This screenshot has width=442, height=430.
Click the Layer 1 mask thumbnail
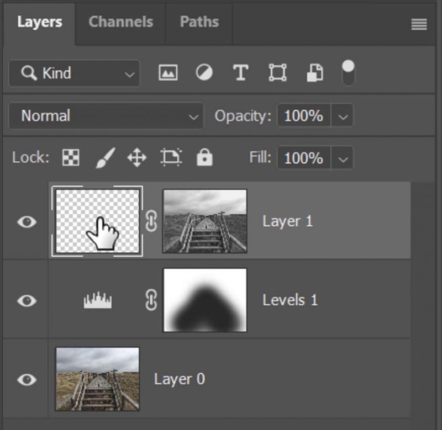204,221
